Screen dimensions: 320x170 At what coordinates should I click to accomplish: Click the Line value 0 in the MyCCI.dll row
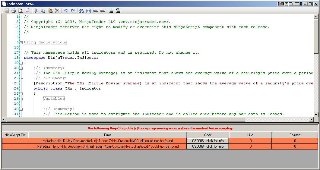(x=251, y=141)
